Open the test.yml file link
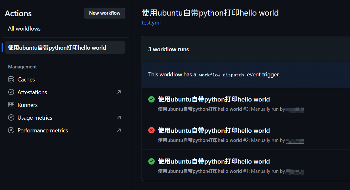This screenshot has width=350, height=190. 151,23
